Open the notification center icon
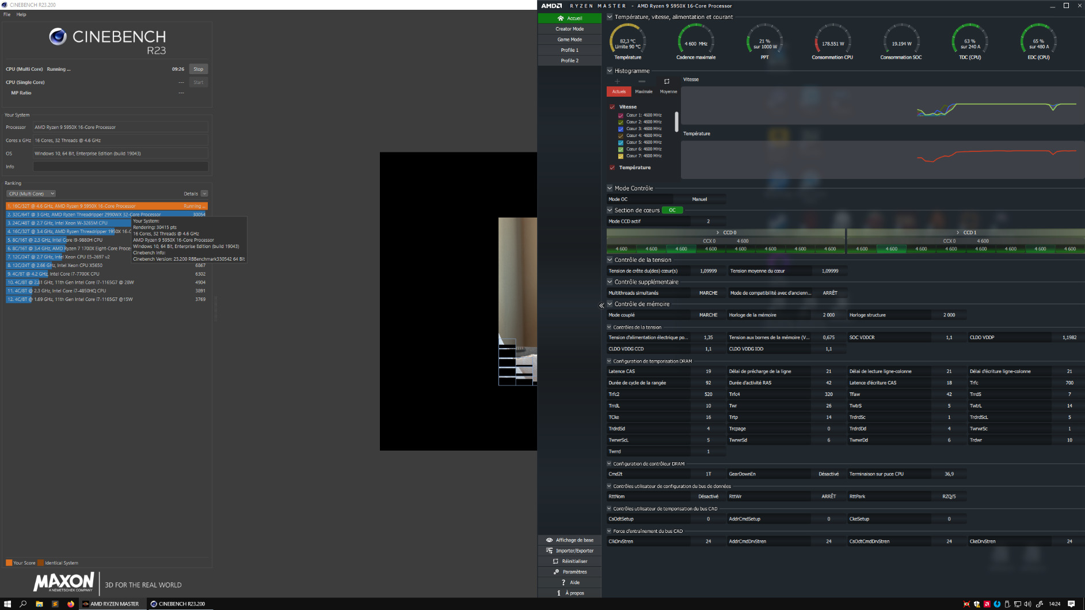The image size is (1085, 610). point(1071,604)
